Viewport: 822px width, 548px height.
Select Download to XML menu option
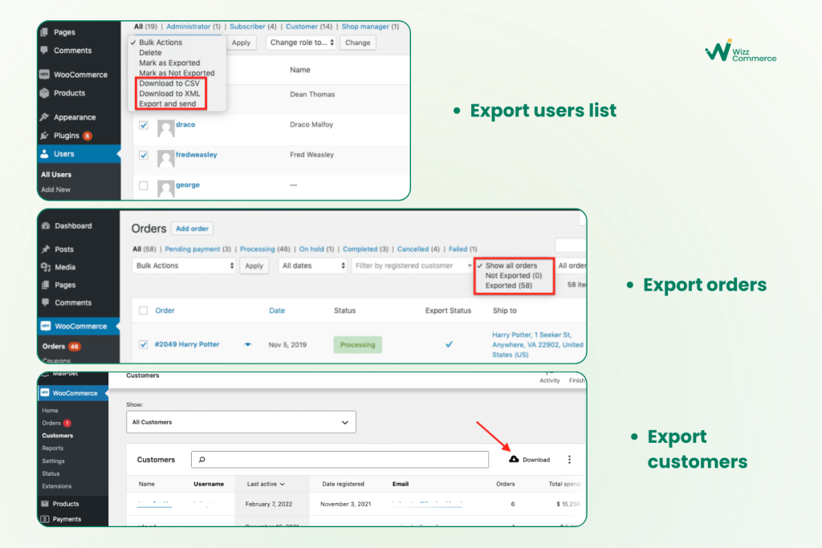(169, 93)
